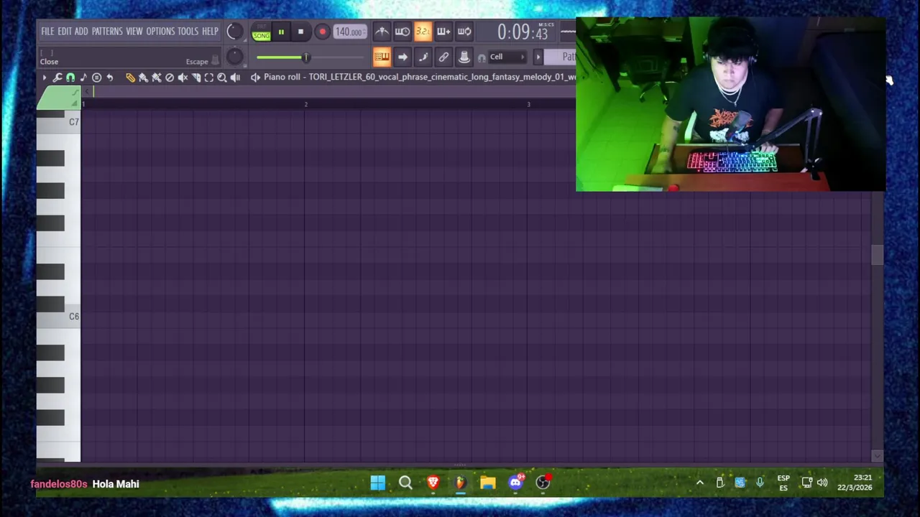Open the Cell snap dropdown
This screenshot has height=517, width=920.
(507, 57)
